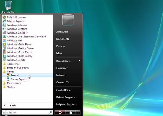Image resolution: width=163 pixels, height=116 pixels.
Task: Open Default Programs in the right pane
Action: pyautogui.click(x=66, y=97)
